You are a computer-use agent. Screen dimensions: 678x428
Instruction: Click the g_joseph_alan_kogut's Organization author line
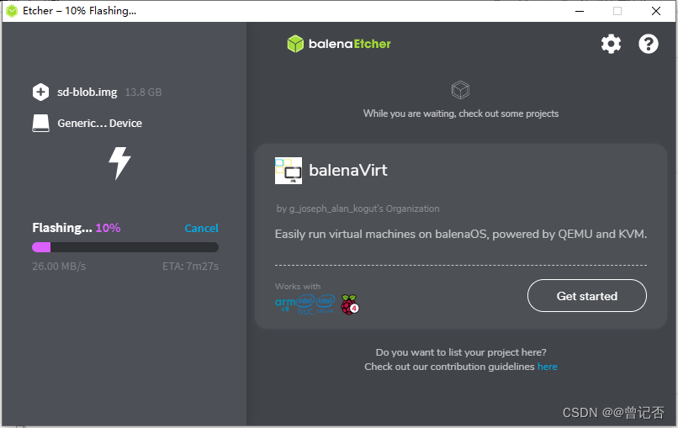coord(358,209)
